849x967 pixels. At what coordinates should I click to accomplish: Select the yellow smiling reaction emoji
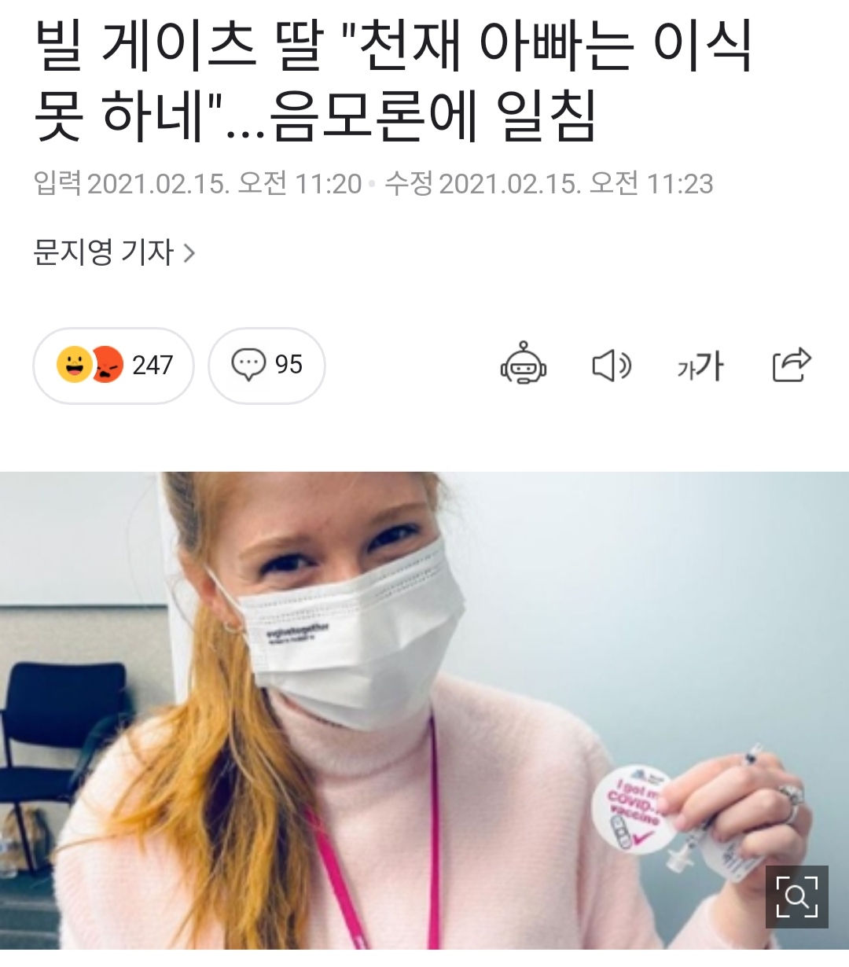[x=75, y=365]
